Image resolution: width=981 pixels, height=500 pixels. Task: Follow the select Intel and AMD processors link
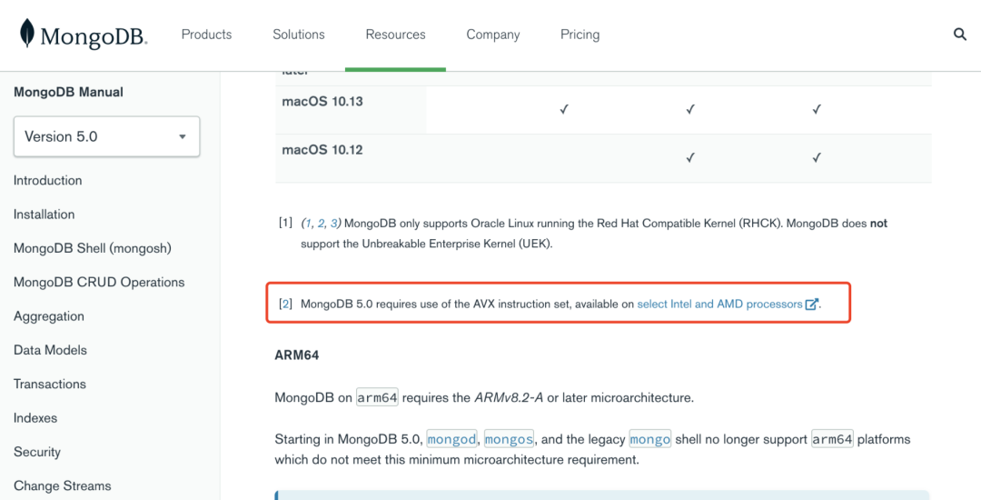719,305
